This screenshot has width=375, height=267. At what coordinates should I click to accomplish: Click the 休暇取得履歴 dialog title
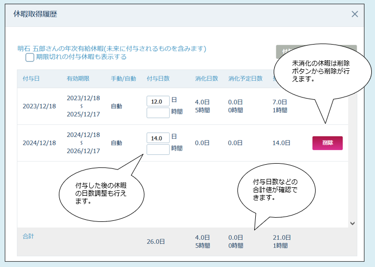click(x=35, y=14)
